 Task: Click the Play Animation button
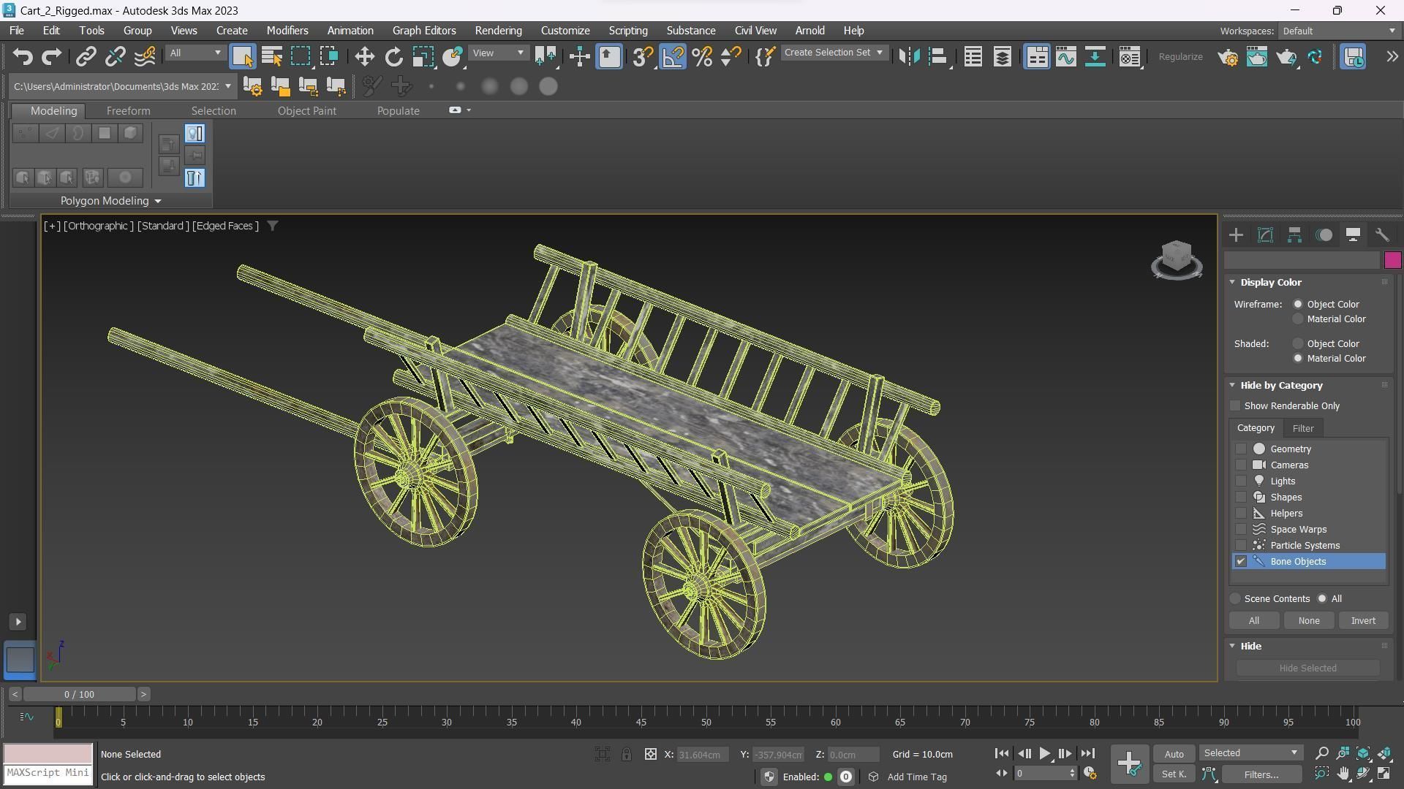[x=1044, y=754]
